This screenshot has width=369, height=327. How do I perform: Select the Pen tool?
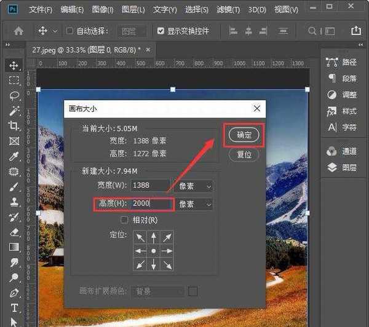click(x=14, y=293)
